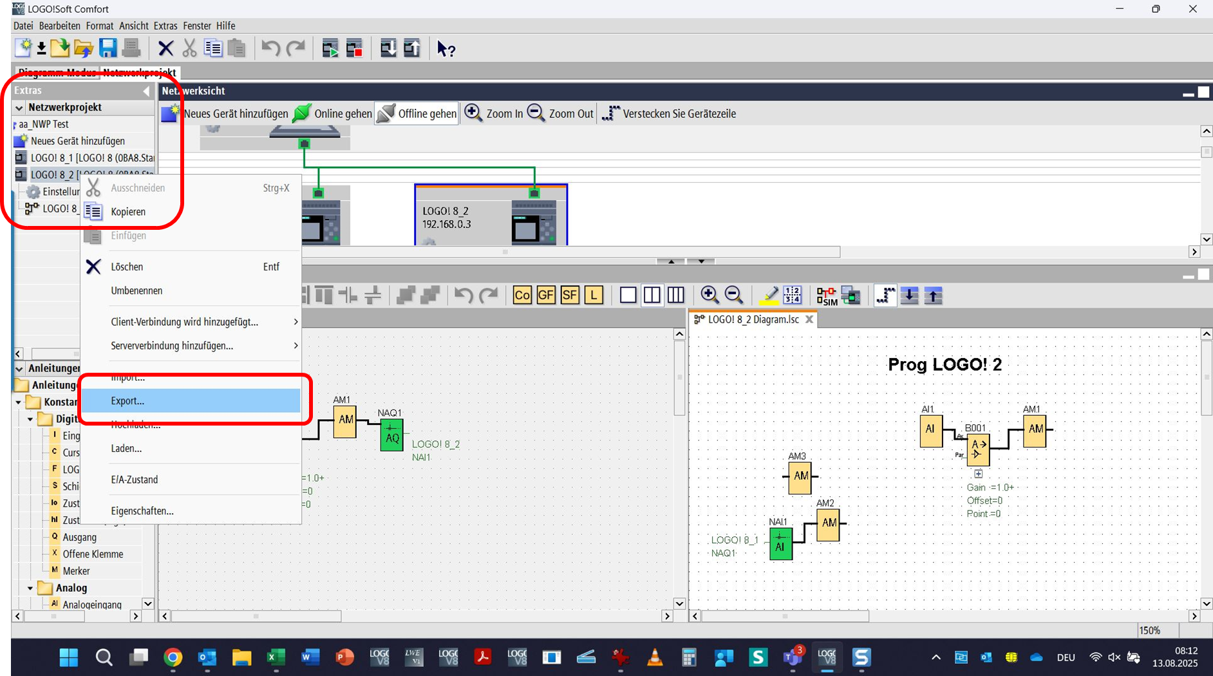Click the blue down-arrow download icon in diagram toolbar
The width and height of the screenshot is (1213, 676).
pyautogui.click(x=909, y=296)
